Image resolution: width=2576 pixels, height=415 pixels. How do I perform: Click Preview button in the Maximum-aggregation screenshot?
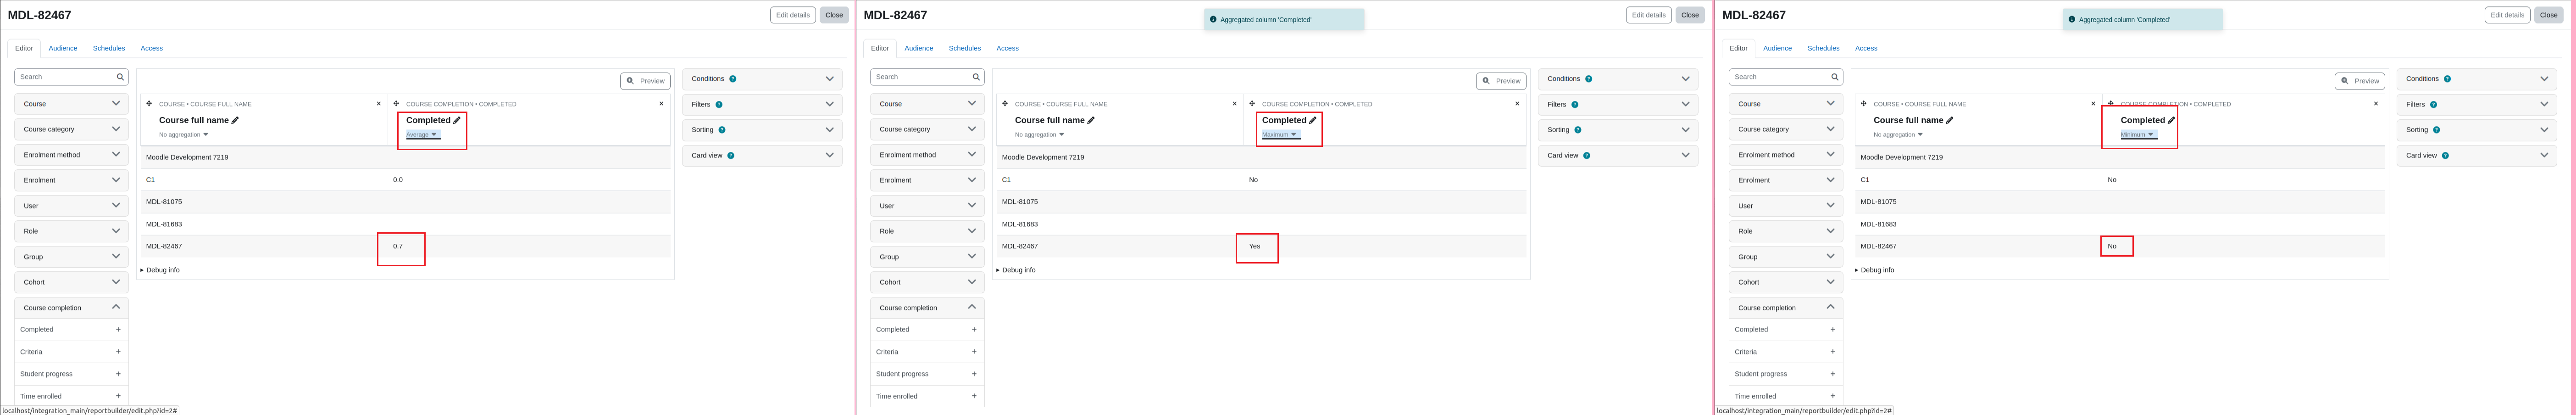[1501, 81]
